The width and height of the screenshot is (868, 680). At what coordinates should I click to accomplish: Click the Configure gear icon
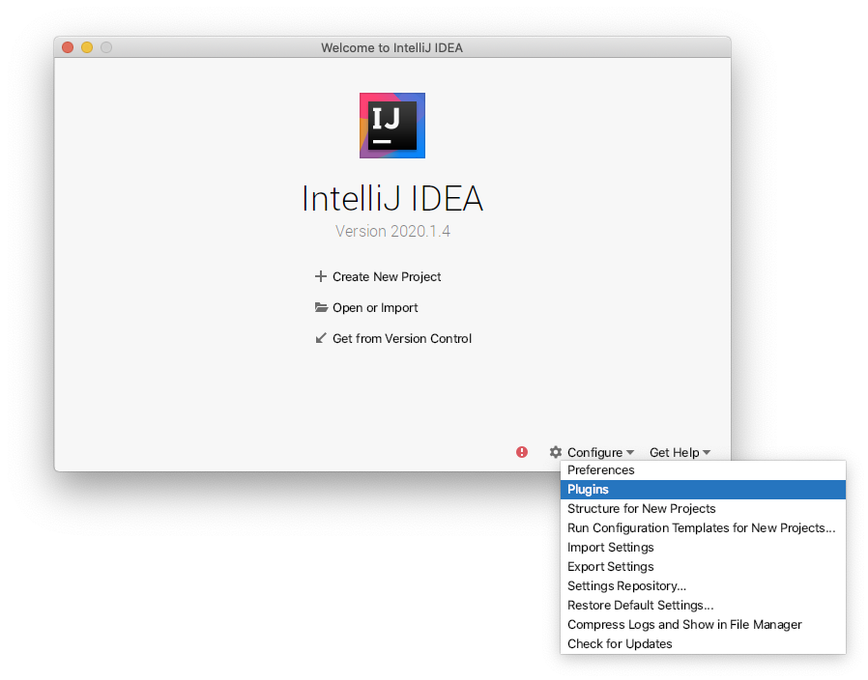(x=555, y=452)
